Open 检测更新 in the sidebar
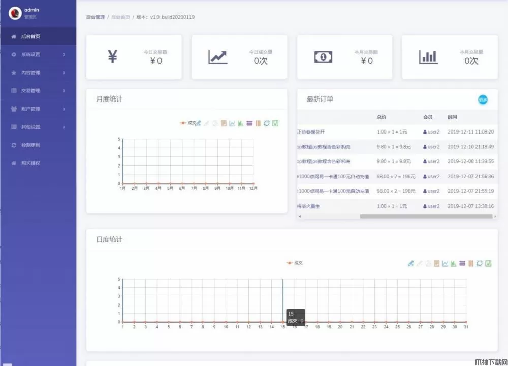 tap(38, 145)
